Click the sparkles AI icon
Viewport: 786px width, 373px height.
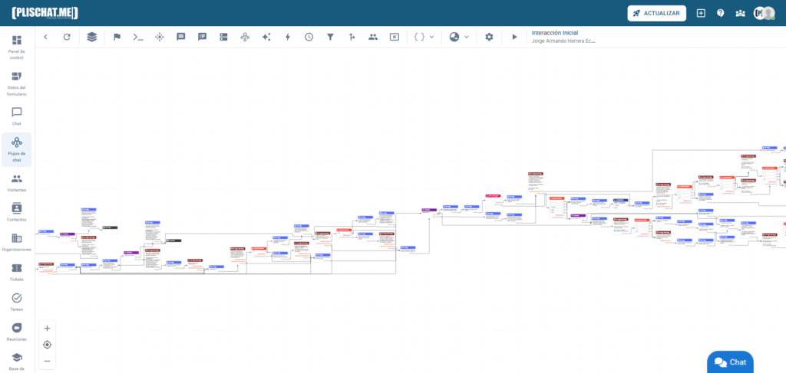click(266, 37)
